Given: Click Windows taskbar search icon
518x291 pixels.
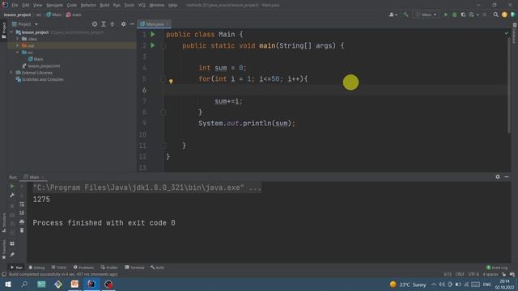Looking at the screenshot, I should 24,284.
